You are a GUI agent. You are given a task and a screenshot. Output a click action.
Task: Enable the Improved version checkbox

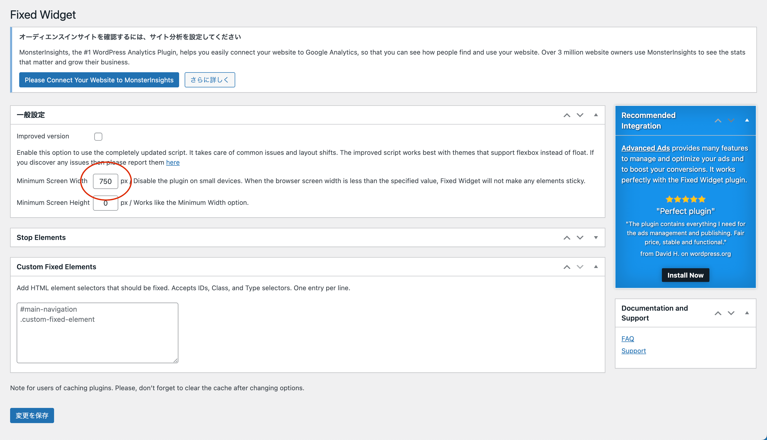(x=98, y=137)
